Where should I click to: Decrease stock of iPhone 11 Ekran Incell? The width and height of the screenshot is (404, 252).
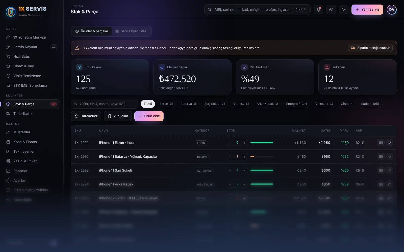tap(230, 143)
